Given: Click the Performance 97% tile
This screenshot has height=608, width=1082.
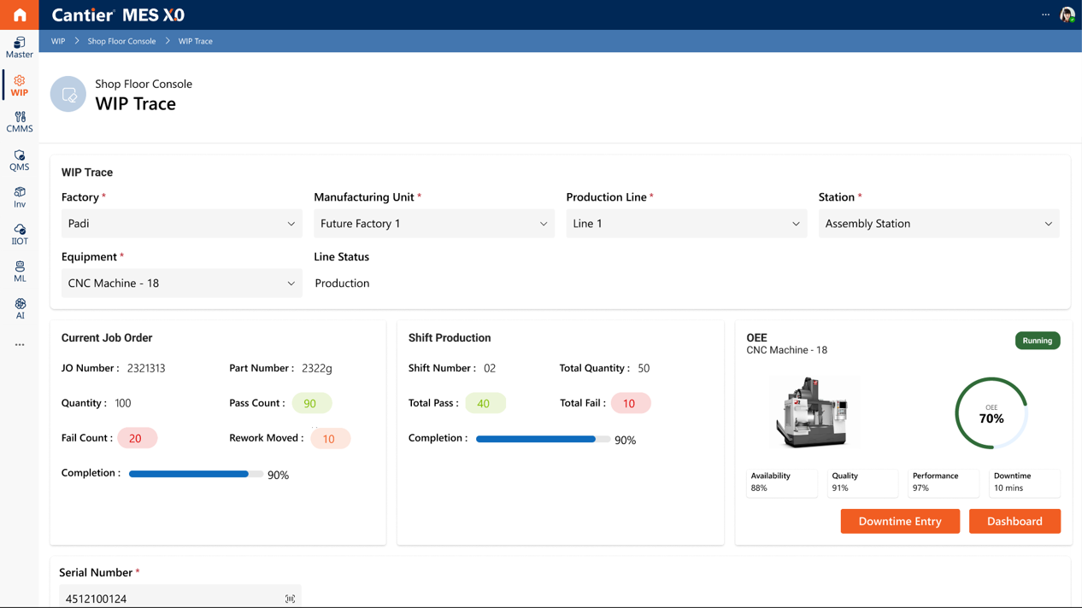Looking at the screenshot, I should (x=944, y=482).
